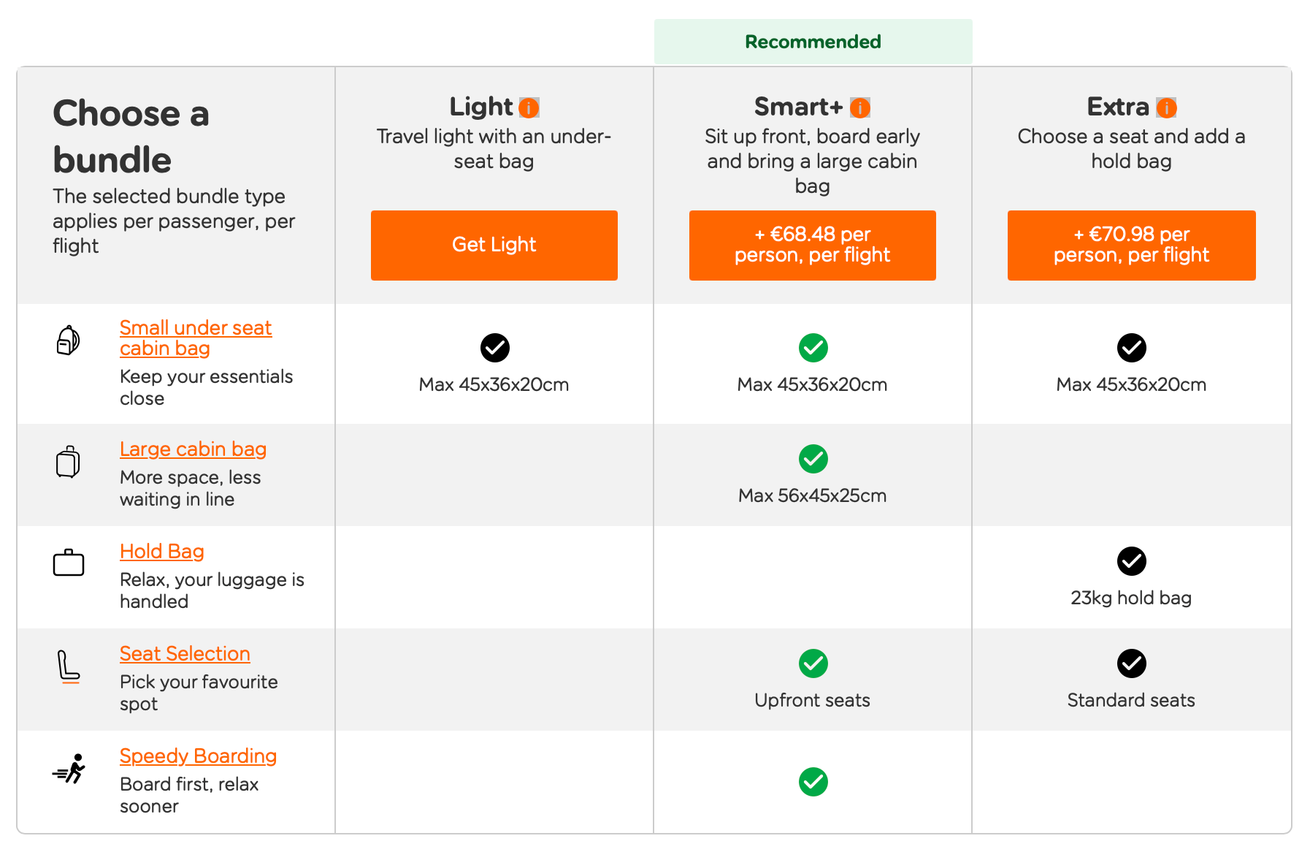Select the large cabin bag checkmark under Smart+
The image size is (1310, 852).
(813, 460)
